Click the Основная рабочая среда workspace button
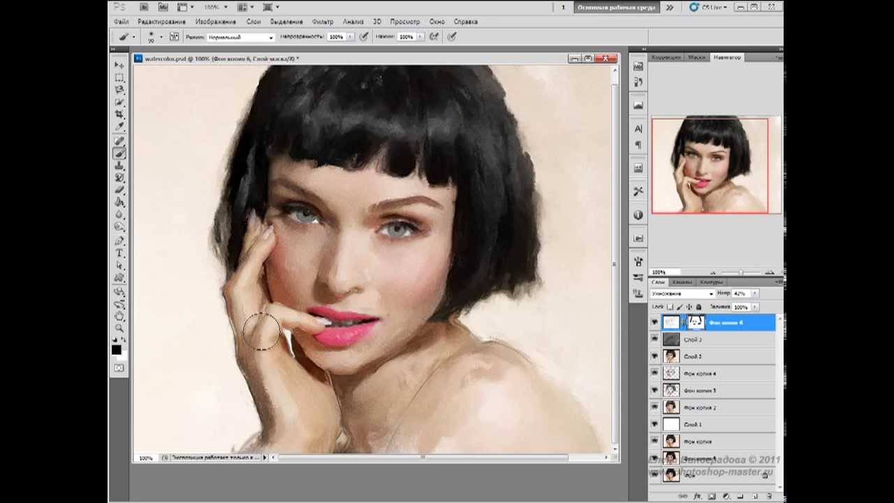The image size is (894, 503). pos(616,7)
